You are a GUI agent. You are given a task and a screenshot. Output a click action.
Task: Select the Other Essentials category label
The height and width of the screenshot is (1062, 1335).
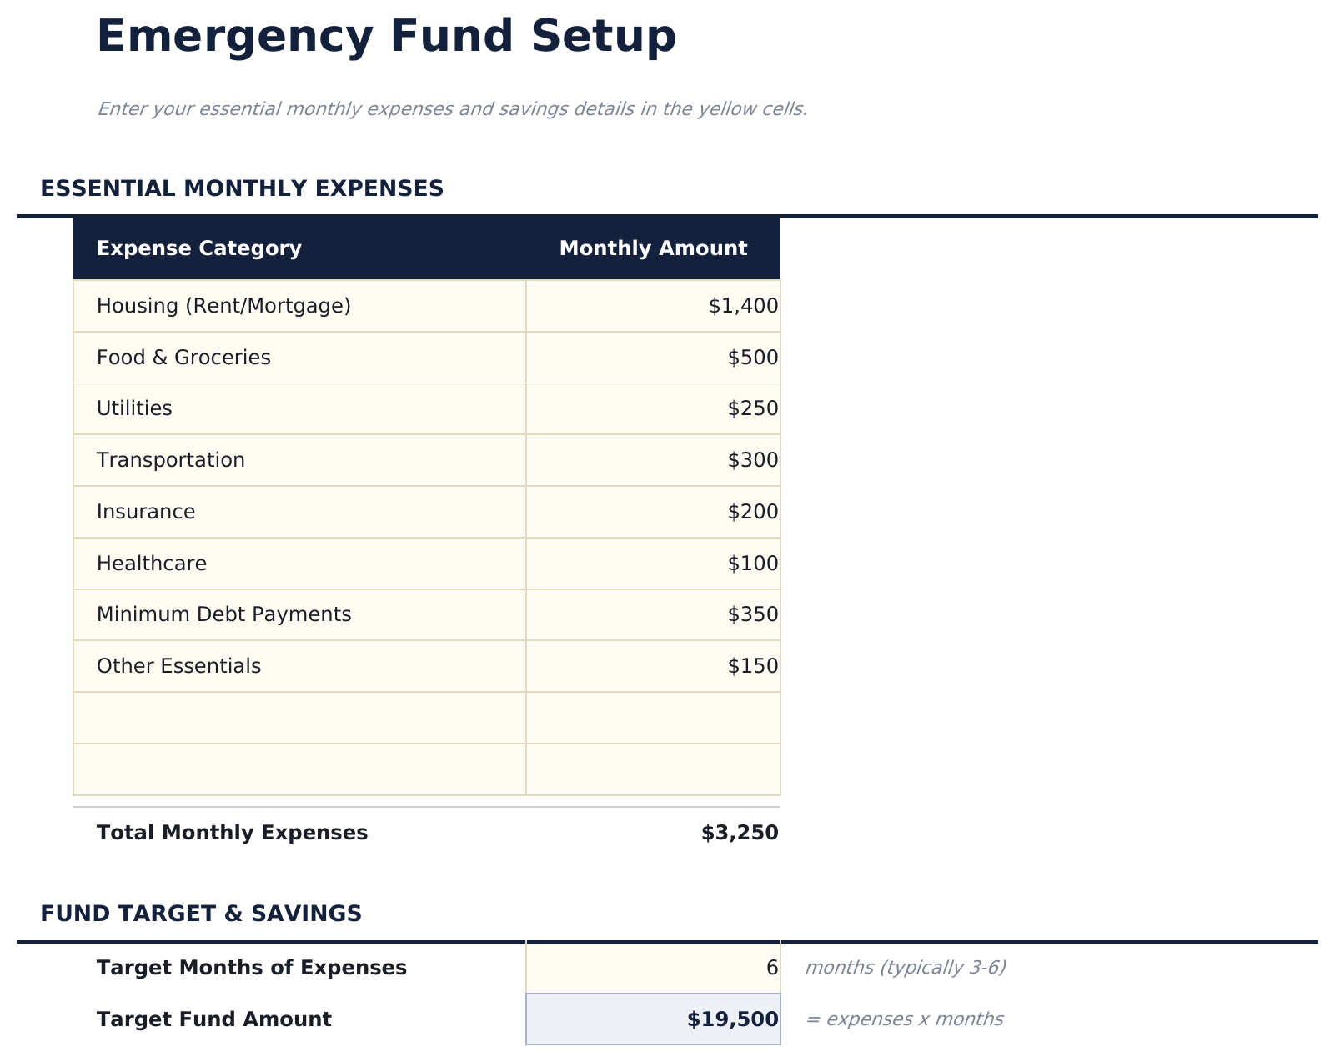[x=178, y=666]
